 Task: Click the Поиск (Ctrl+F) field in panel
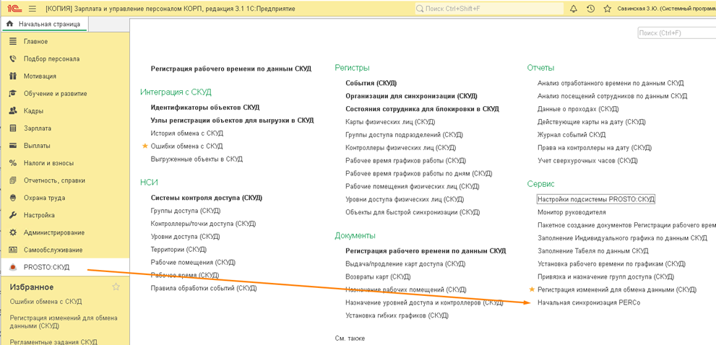[677, 33]
